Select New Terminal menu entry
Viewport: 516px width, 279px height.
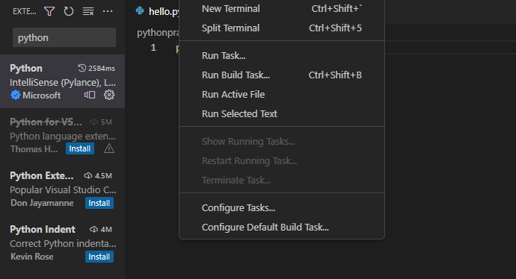282,9
